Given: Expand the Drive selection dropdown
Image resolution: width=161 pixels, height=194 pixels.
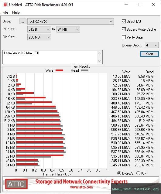Looking at the screenshot, I should click(70, 22).
